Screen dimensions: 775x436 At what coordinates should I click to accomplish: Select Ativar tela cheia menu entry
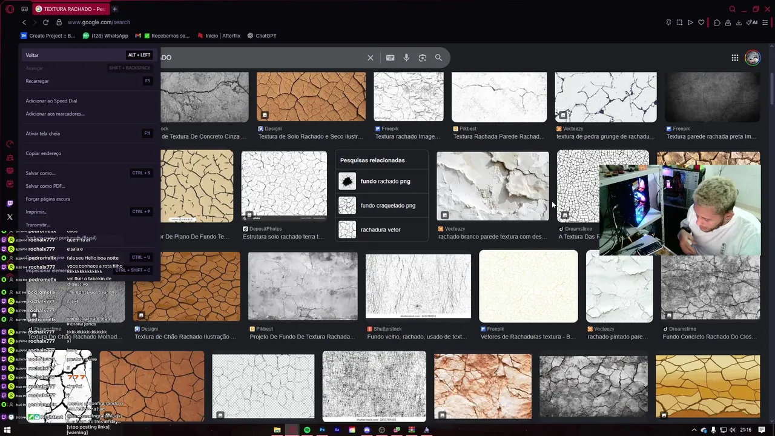pyautogui.click(x=88, y=133)
